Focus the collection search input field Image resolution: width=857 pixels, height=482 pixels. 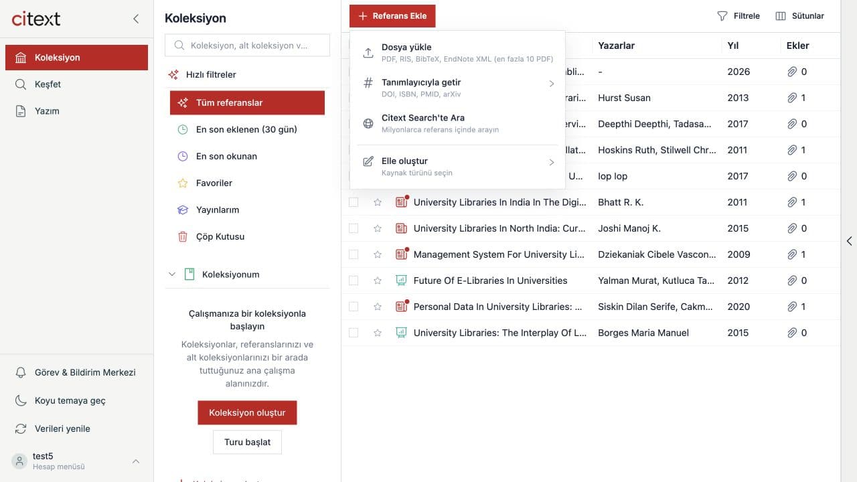point(247,46)
